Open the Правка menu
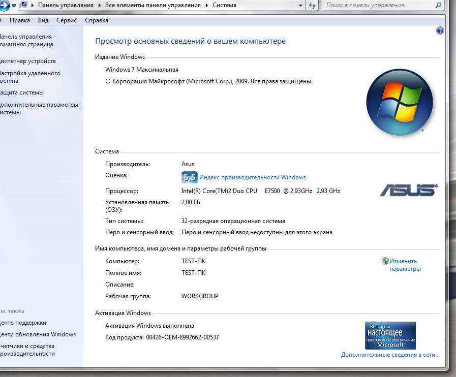Image resolution: width=456 pixels, height=377 pixels. (20, 20)
